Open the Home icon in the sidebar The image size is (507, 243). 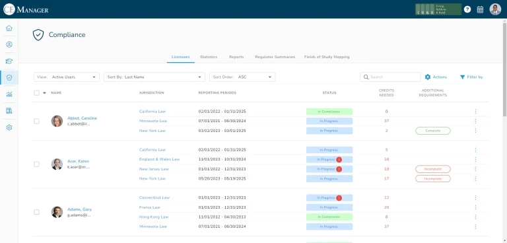pyautogui.click(x=9, y=28)
